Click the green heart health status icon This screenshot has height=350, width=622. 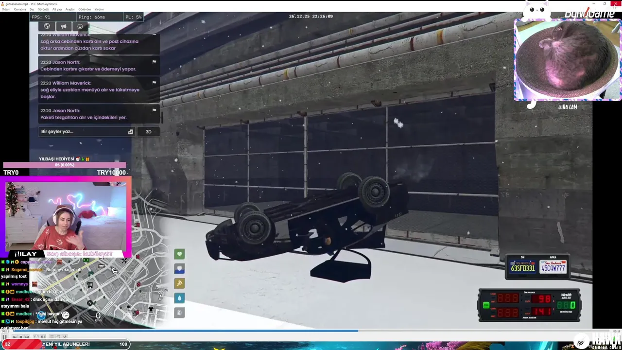[x=179, y=254]
